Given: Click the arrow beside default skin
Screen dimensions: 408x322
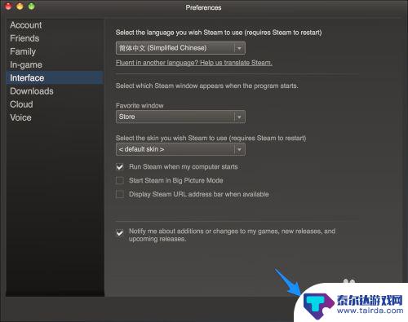Looking at the screenshot, I should pos(239,149).
